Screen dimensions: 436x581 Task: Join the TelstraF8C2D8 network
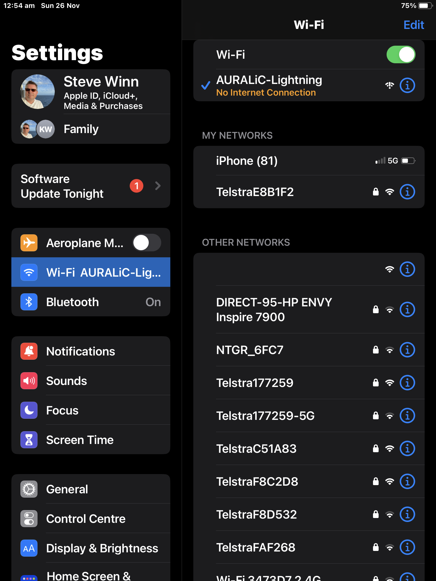pos(309,481)
